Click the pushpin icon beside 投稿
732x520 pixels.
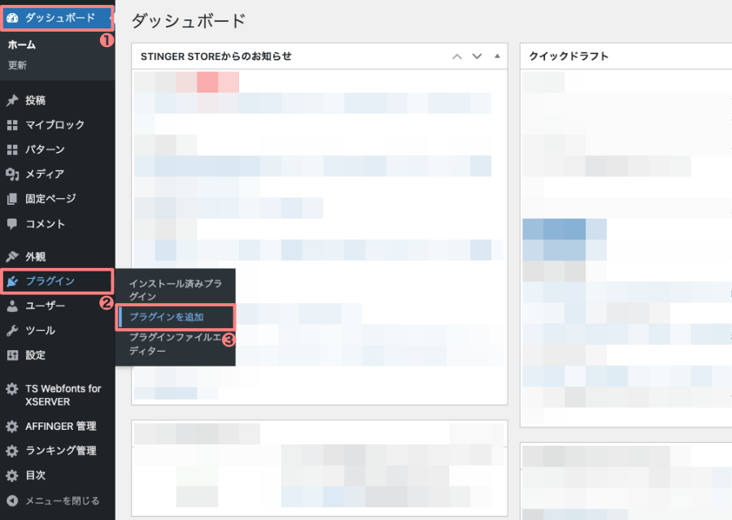click(12, 100)
